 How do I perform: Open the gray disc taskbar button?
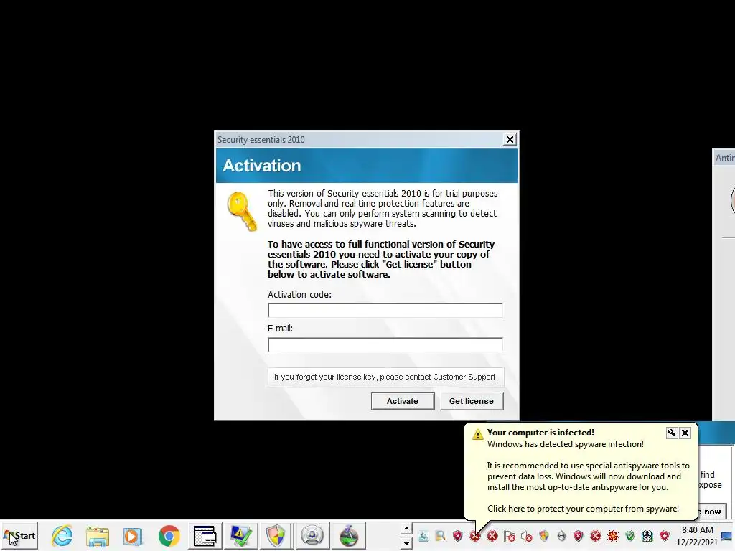(x=312, y=535)
